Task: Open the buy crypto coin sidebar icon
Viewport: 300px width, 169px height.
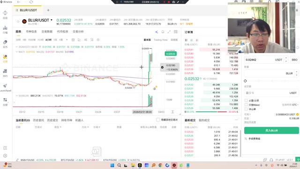Action: pos(5,42)
